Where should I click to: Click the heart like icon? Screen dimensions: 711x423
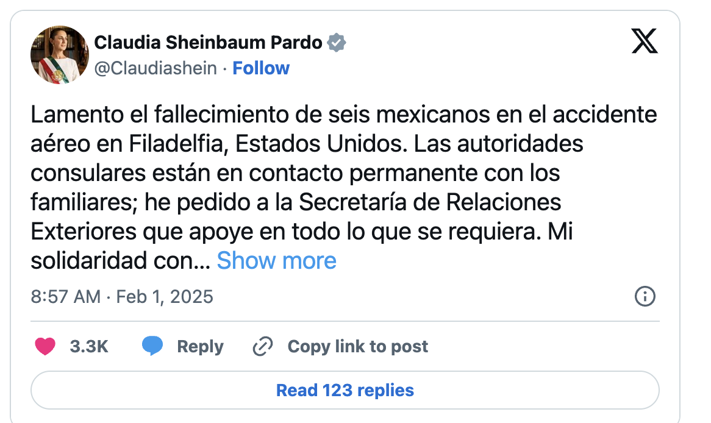tap(45, 347)
